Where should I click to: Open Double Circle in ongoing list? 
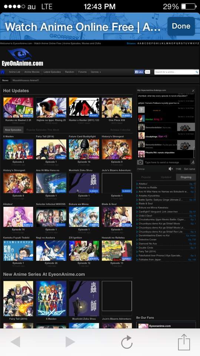[x=146, y=247]
